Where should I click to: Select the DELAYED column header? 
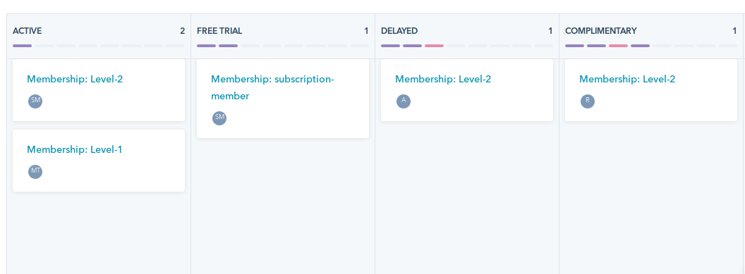(399, 31)
